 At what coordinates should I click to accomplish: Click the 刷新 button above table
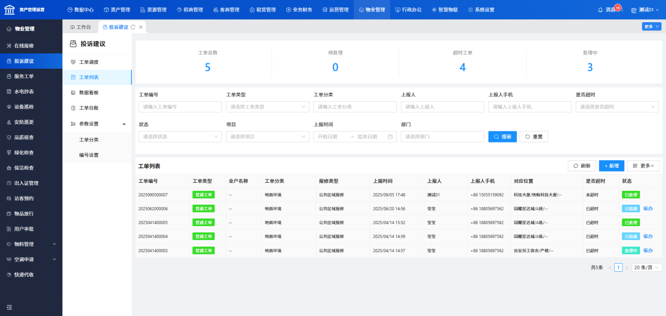click(582, 166)
